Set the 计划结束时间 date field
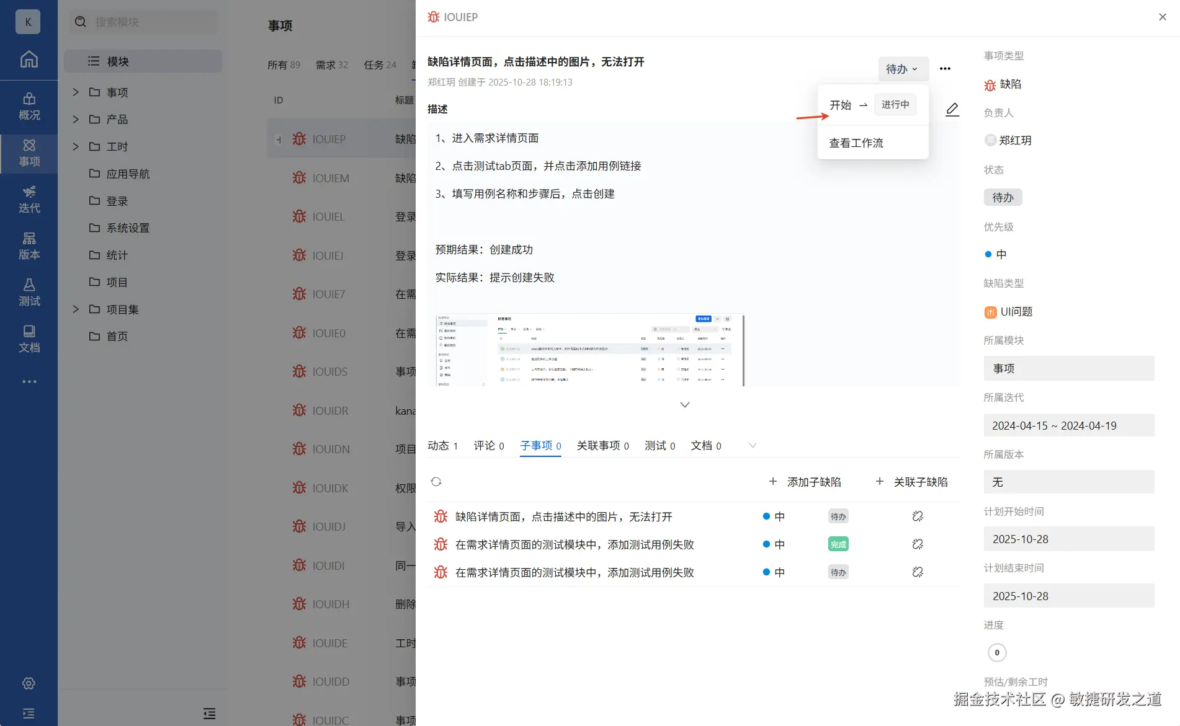 (x=1069, y=596)
